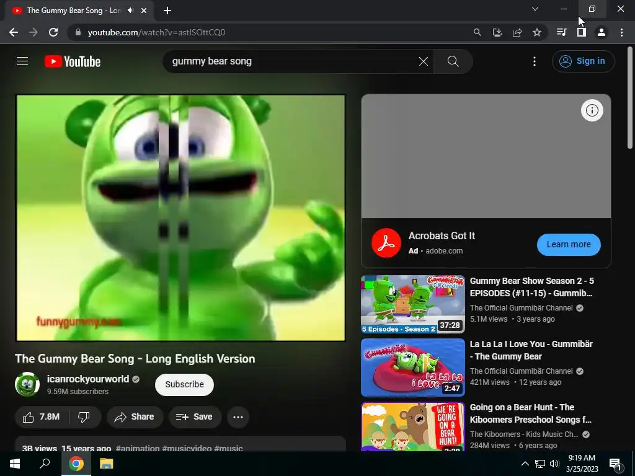
Task: Dislike the video with thumbs down
Action: 84,417
